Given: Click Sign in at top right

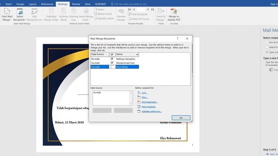Looking at the screenshot, I should pyautogui.click(x=274, y=4).
